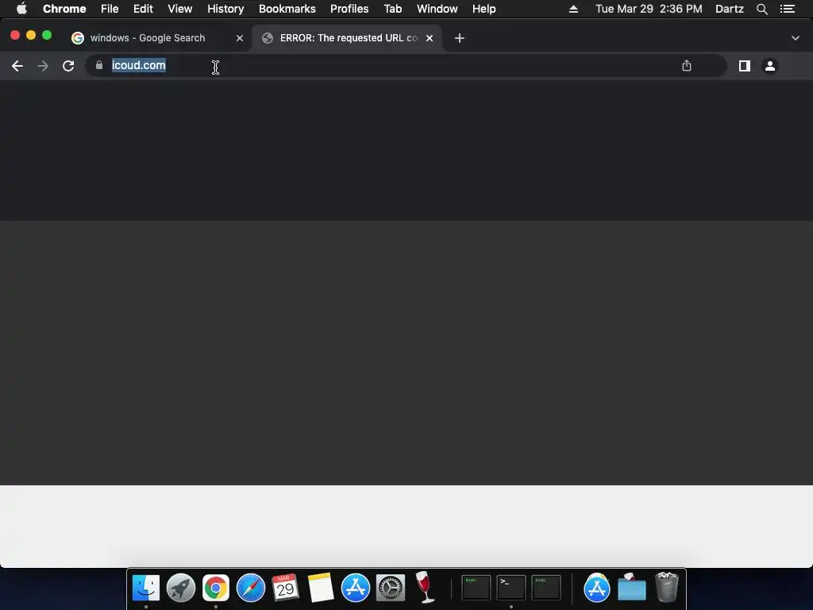Click the forward navigation arrow

(x=43, y=66)
